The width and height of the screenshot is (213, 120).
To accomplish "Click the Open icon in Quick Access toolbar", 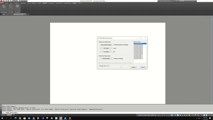I will tap(7, 1).
